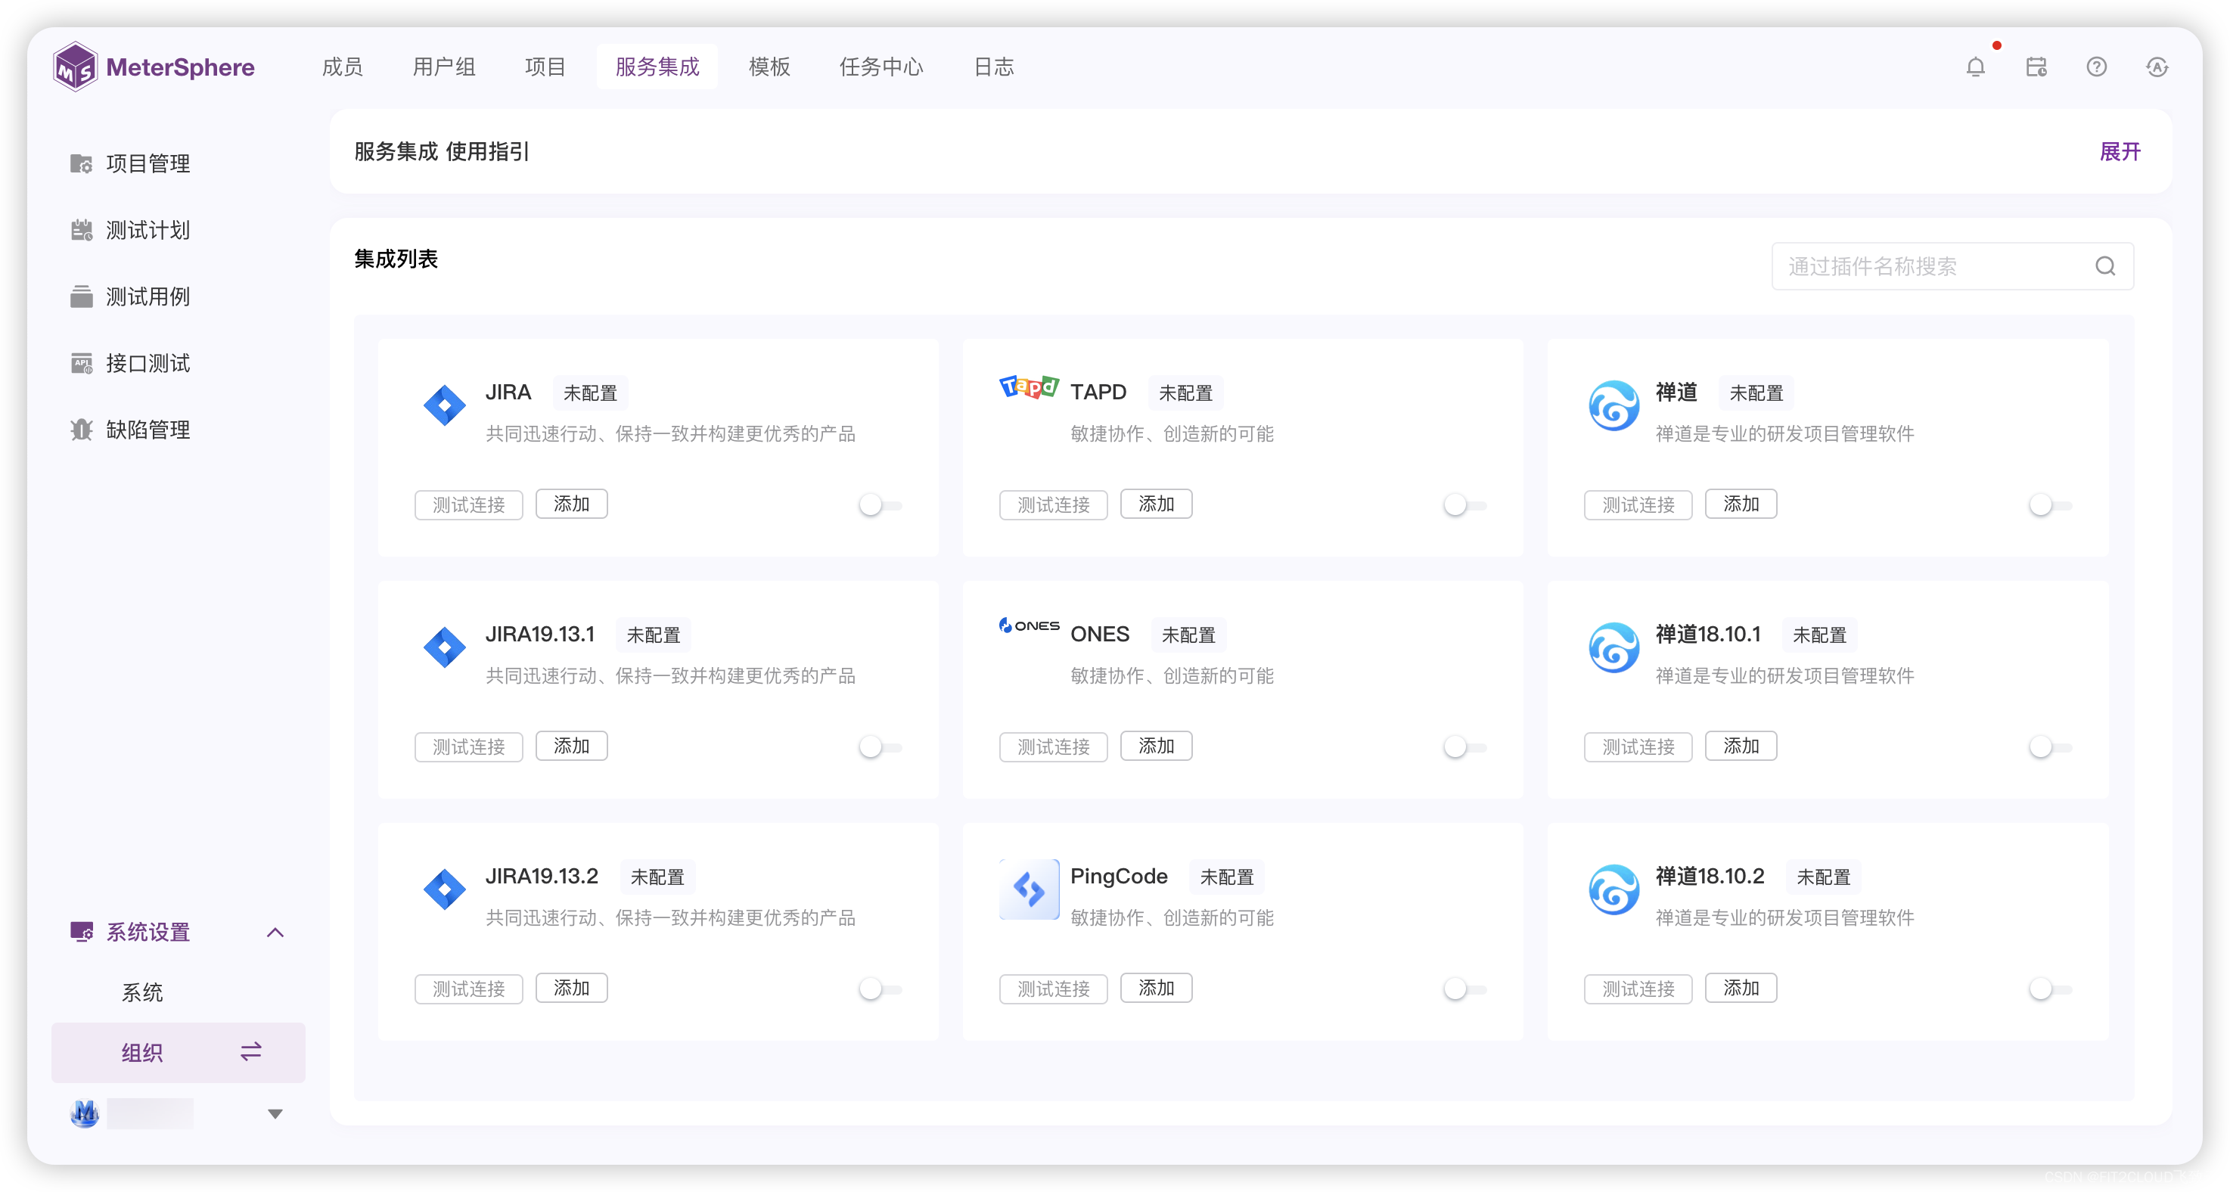This screenshot has height=1192, width=2230.
Task: Click the 禅道 card logo
Action: coord(1613,405)
